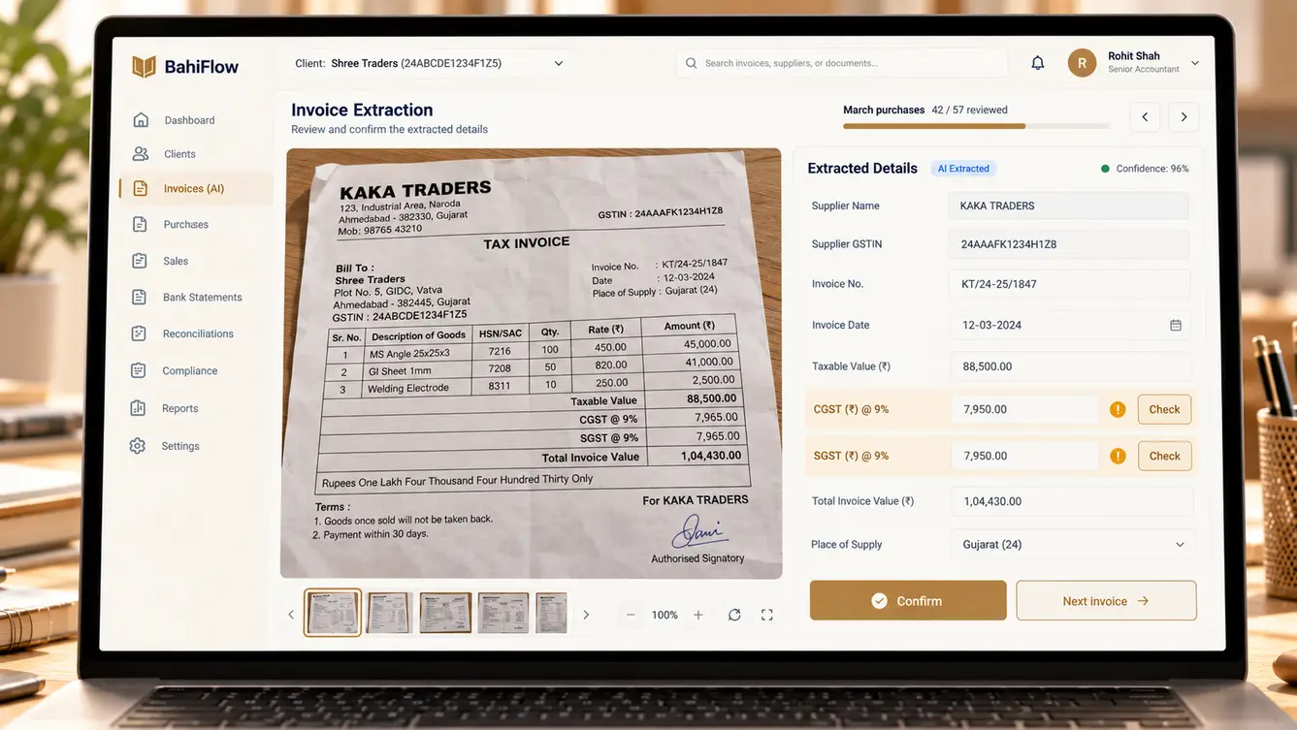Click Check beside the SGST field

click(1164, 456)
